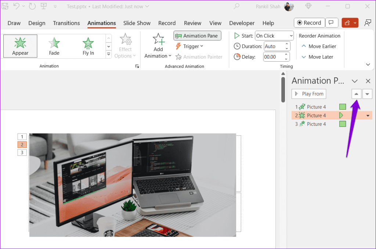Click the move up arrow in Animation Pane
Screen dimensions: 376x249
[356, 94]
